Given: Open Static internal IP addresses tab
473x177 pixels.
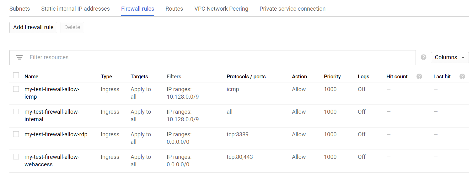Looking at the screenshot, I should click(75, 9).
